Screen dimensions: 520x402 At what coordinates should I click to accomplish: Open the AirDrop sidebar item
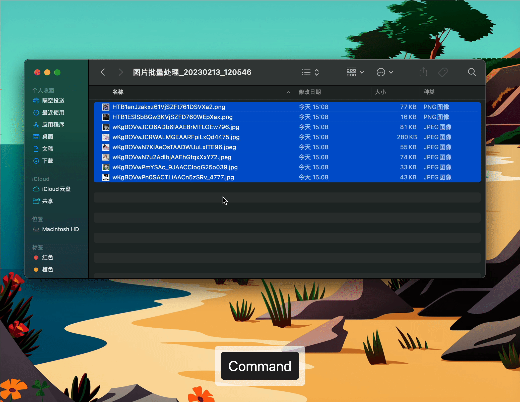tap(53, 100)
